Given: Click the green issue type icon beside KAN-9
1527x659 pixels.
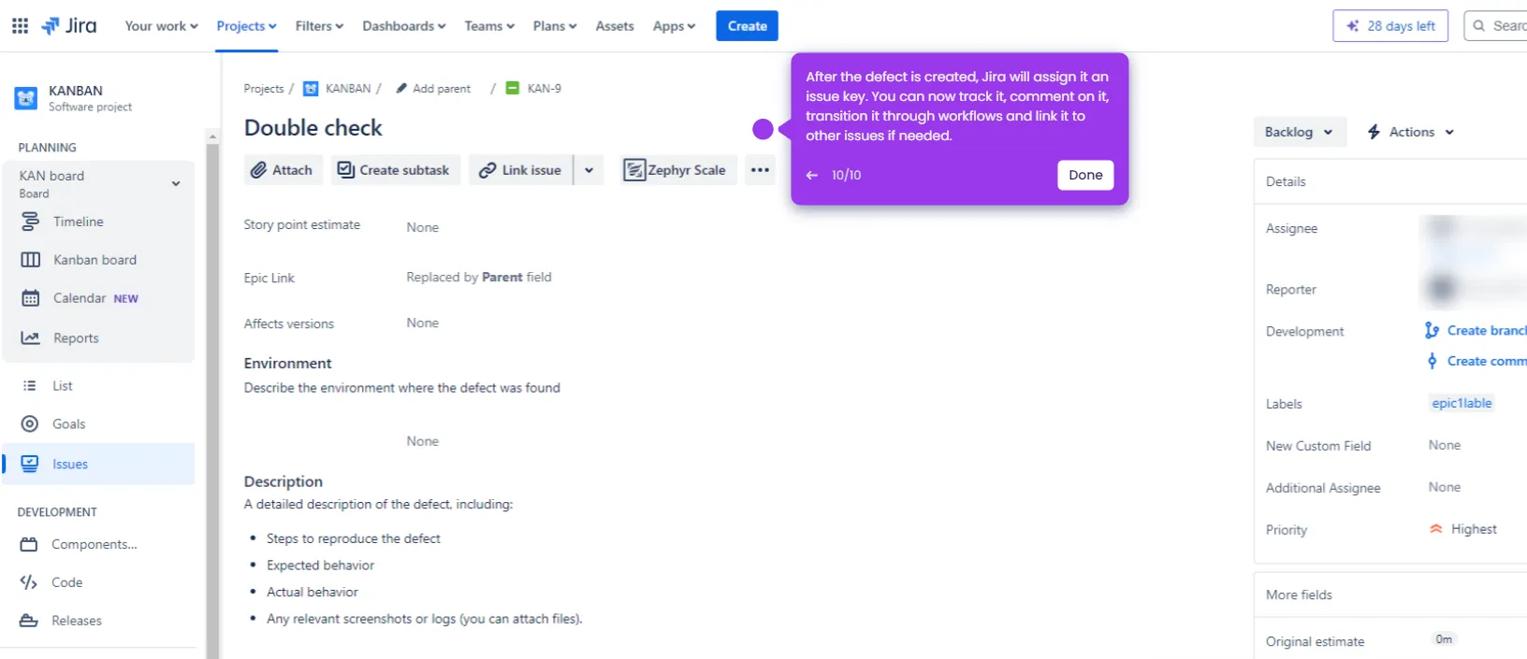Looking at the screenshot, I should (512, 88).
